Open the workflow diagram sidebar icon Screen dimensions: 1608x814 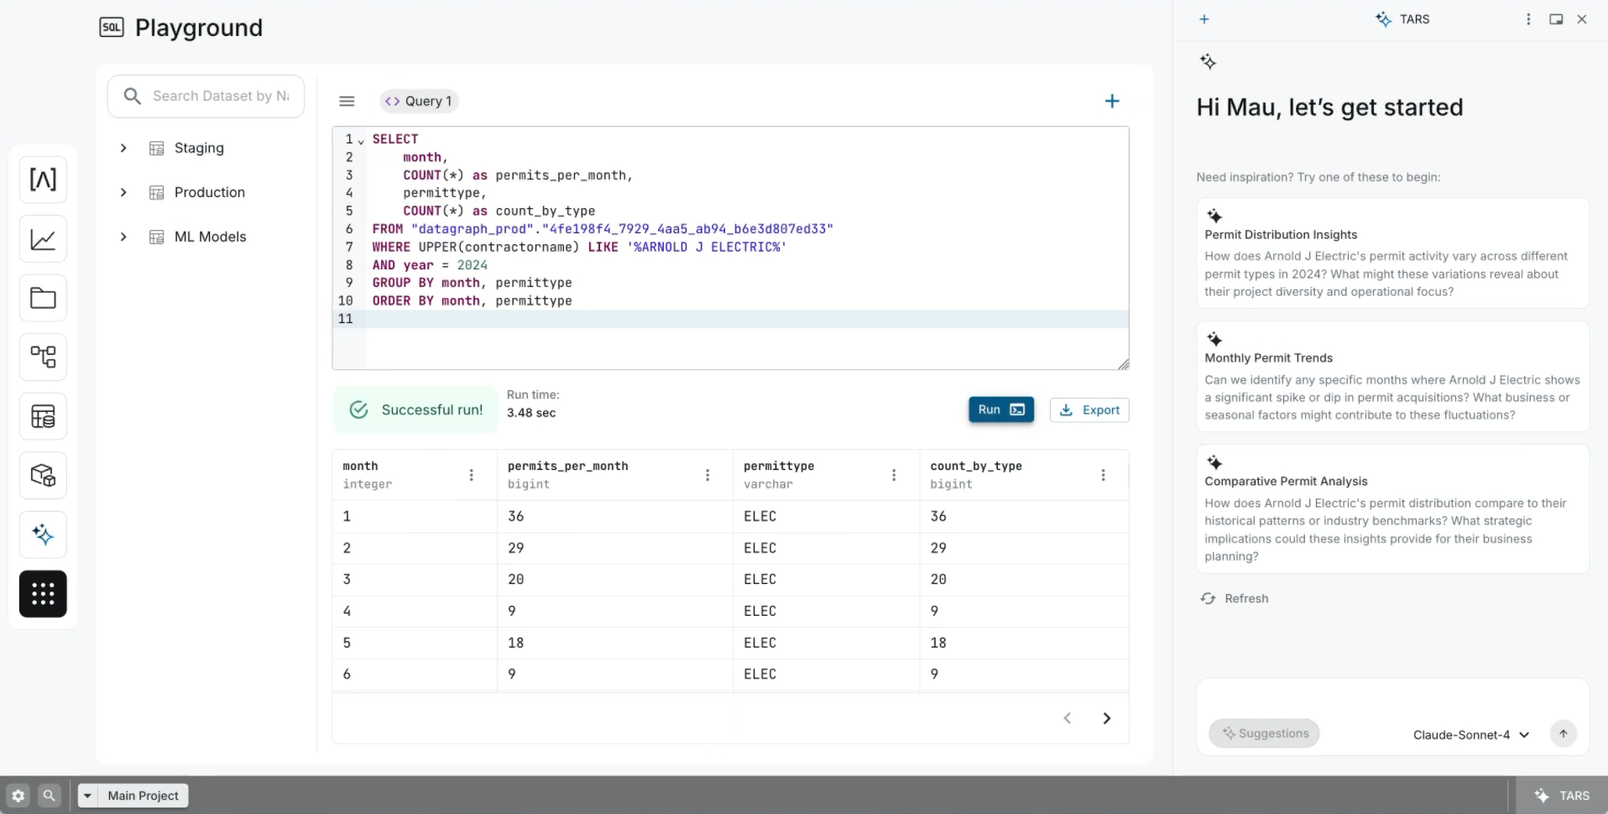tap(43, 357)
